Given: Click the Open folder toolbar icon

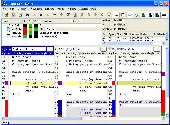Looking at the screenshot, I should coord(6,15).
